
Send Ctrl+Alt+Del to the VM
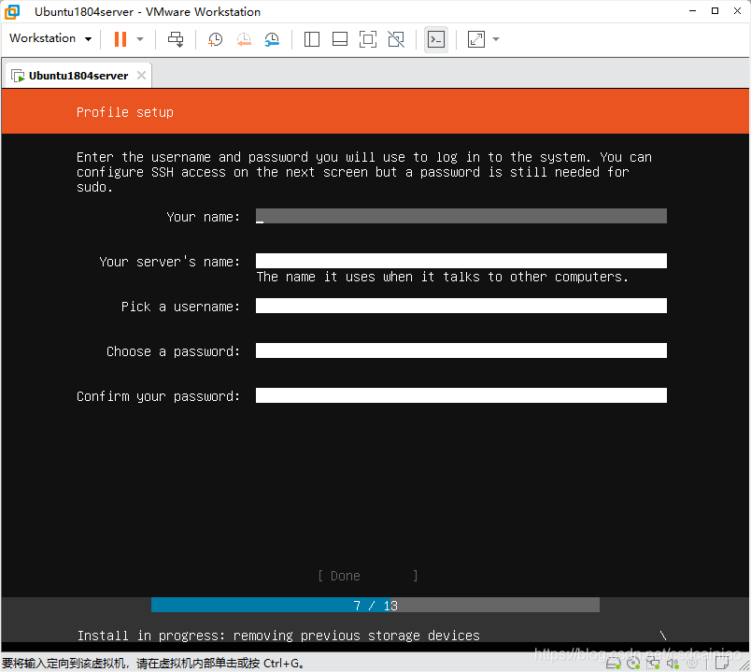pyautogui.click(x=176, y=39)
